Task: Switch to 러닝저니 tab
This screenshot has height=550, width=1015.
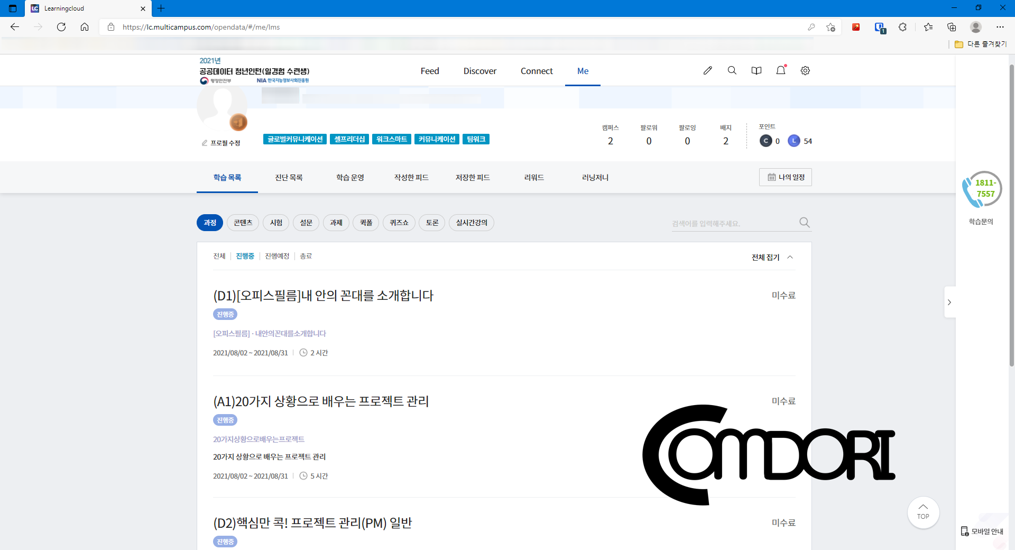Action: (595, 178)
